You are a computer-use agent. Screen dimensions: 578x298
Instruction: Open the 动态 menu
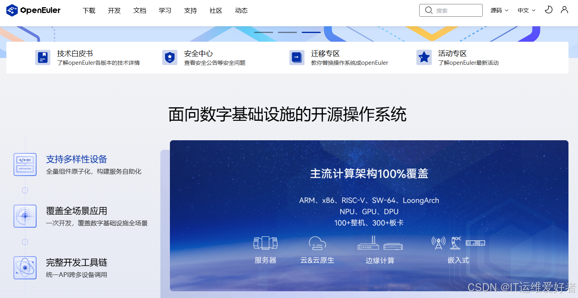pyautogui.click(x=241, y=11)
